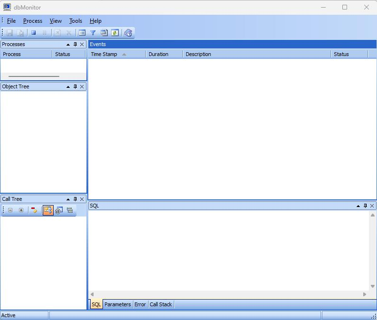Click the resize grip in status bar corner
The height and width of the screenshot is (320, 377).
(374, 317)
